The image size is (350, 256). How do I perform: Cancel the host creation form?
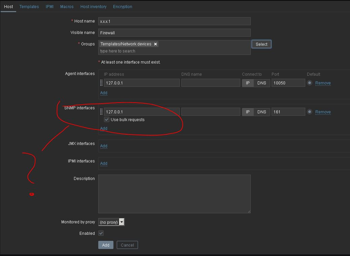[x=127, y=245]
